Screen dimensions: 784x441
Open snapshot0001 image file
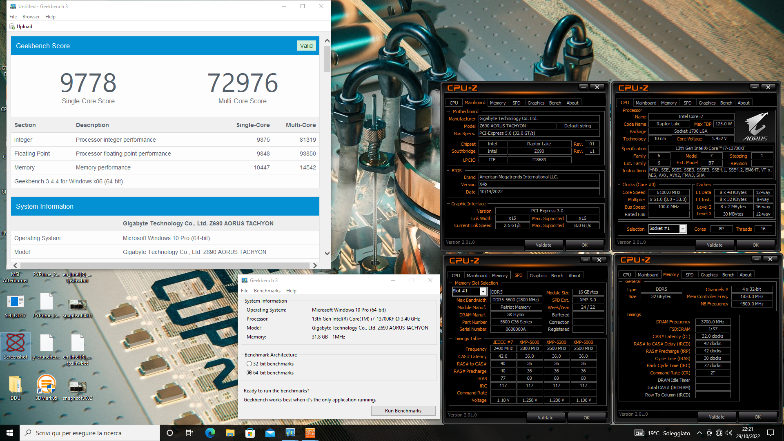[x=77, y=308]
